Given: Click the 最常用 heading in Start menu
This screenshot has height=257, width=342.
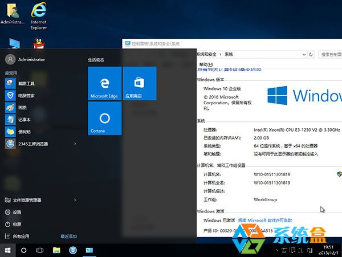Looking at the screenshot, I should click(x=11, y=73).
